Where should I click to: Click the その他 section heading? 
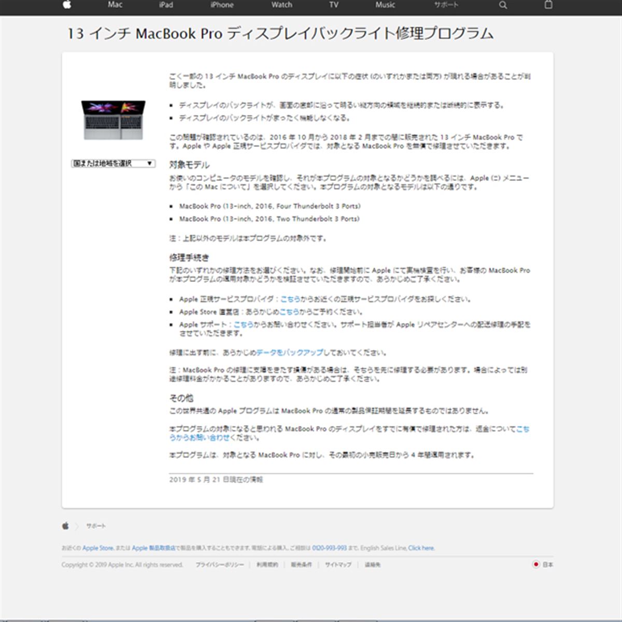[181, 398]
